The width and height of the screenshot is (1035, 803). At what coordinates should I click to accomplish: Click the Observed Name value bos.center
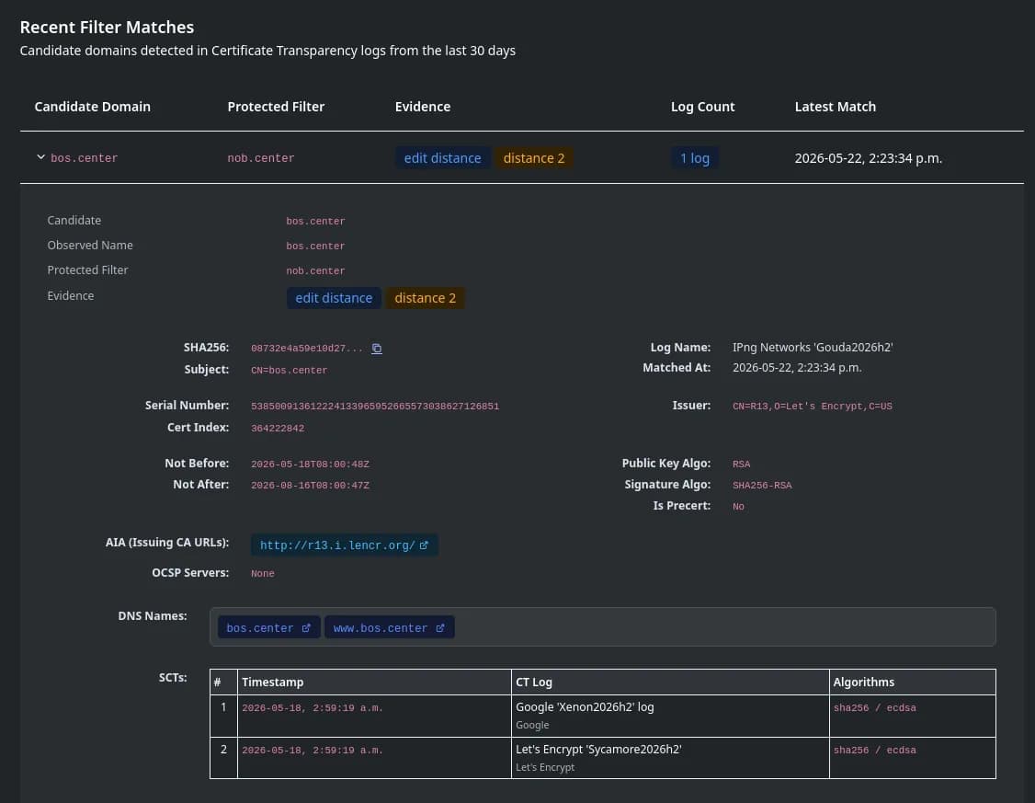point(315,247)
